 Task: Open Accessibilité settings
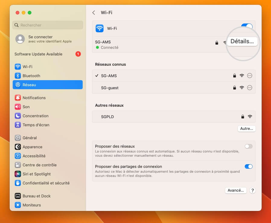(x=47, y=156)
